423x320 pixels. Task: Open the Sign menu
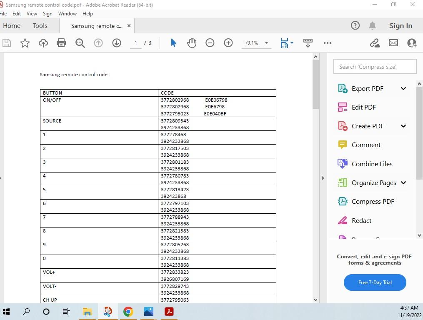[48, 14]
